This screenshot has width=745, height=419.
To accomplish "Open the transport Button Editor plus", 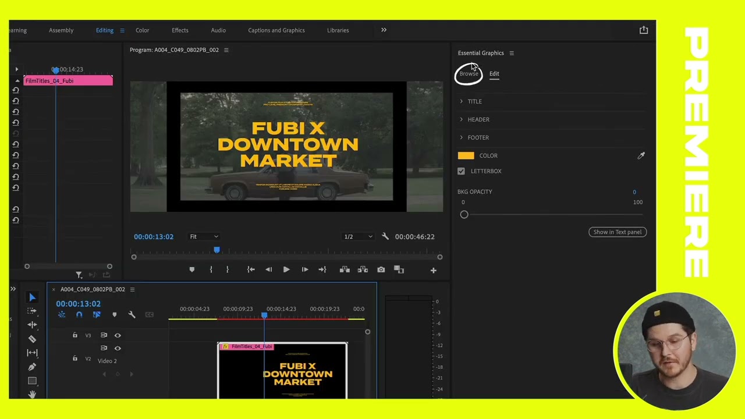I will (x=433, y=270).
